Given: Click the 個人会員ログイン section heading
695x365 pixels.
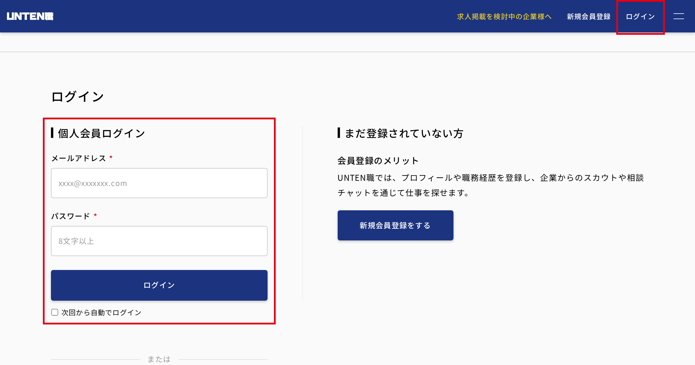Looking at the screenshot, I should pyautogui.click(x=101, y=133).
